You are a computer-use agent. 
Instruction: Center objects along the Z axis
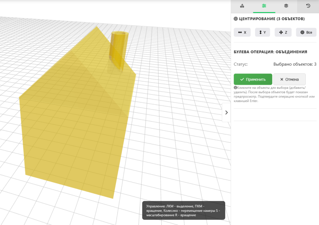[x=283, y=32]
